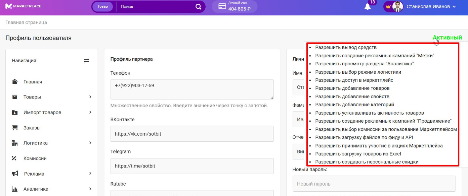Click the search magnifier icon
The height and width of the screenshot is (196, 468).
tap(199, 7)
